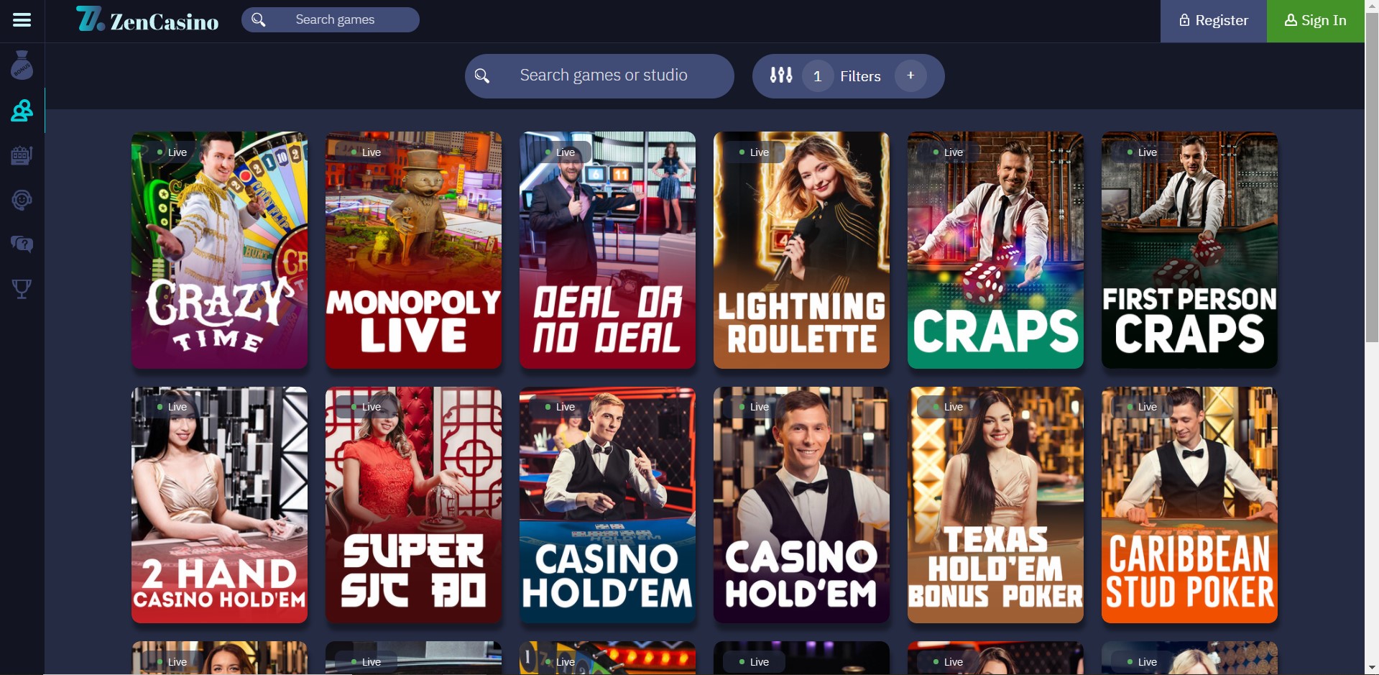Expand filters with the plus button
1379x675 pixels.
pyautogui.click(x=910, y=75)
